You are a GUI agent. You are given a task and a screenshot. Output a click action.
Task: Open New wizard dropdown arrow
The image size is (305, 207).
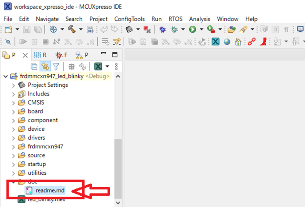click(17, 29)
